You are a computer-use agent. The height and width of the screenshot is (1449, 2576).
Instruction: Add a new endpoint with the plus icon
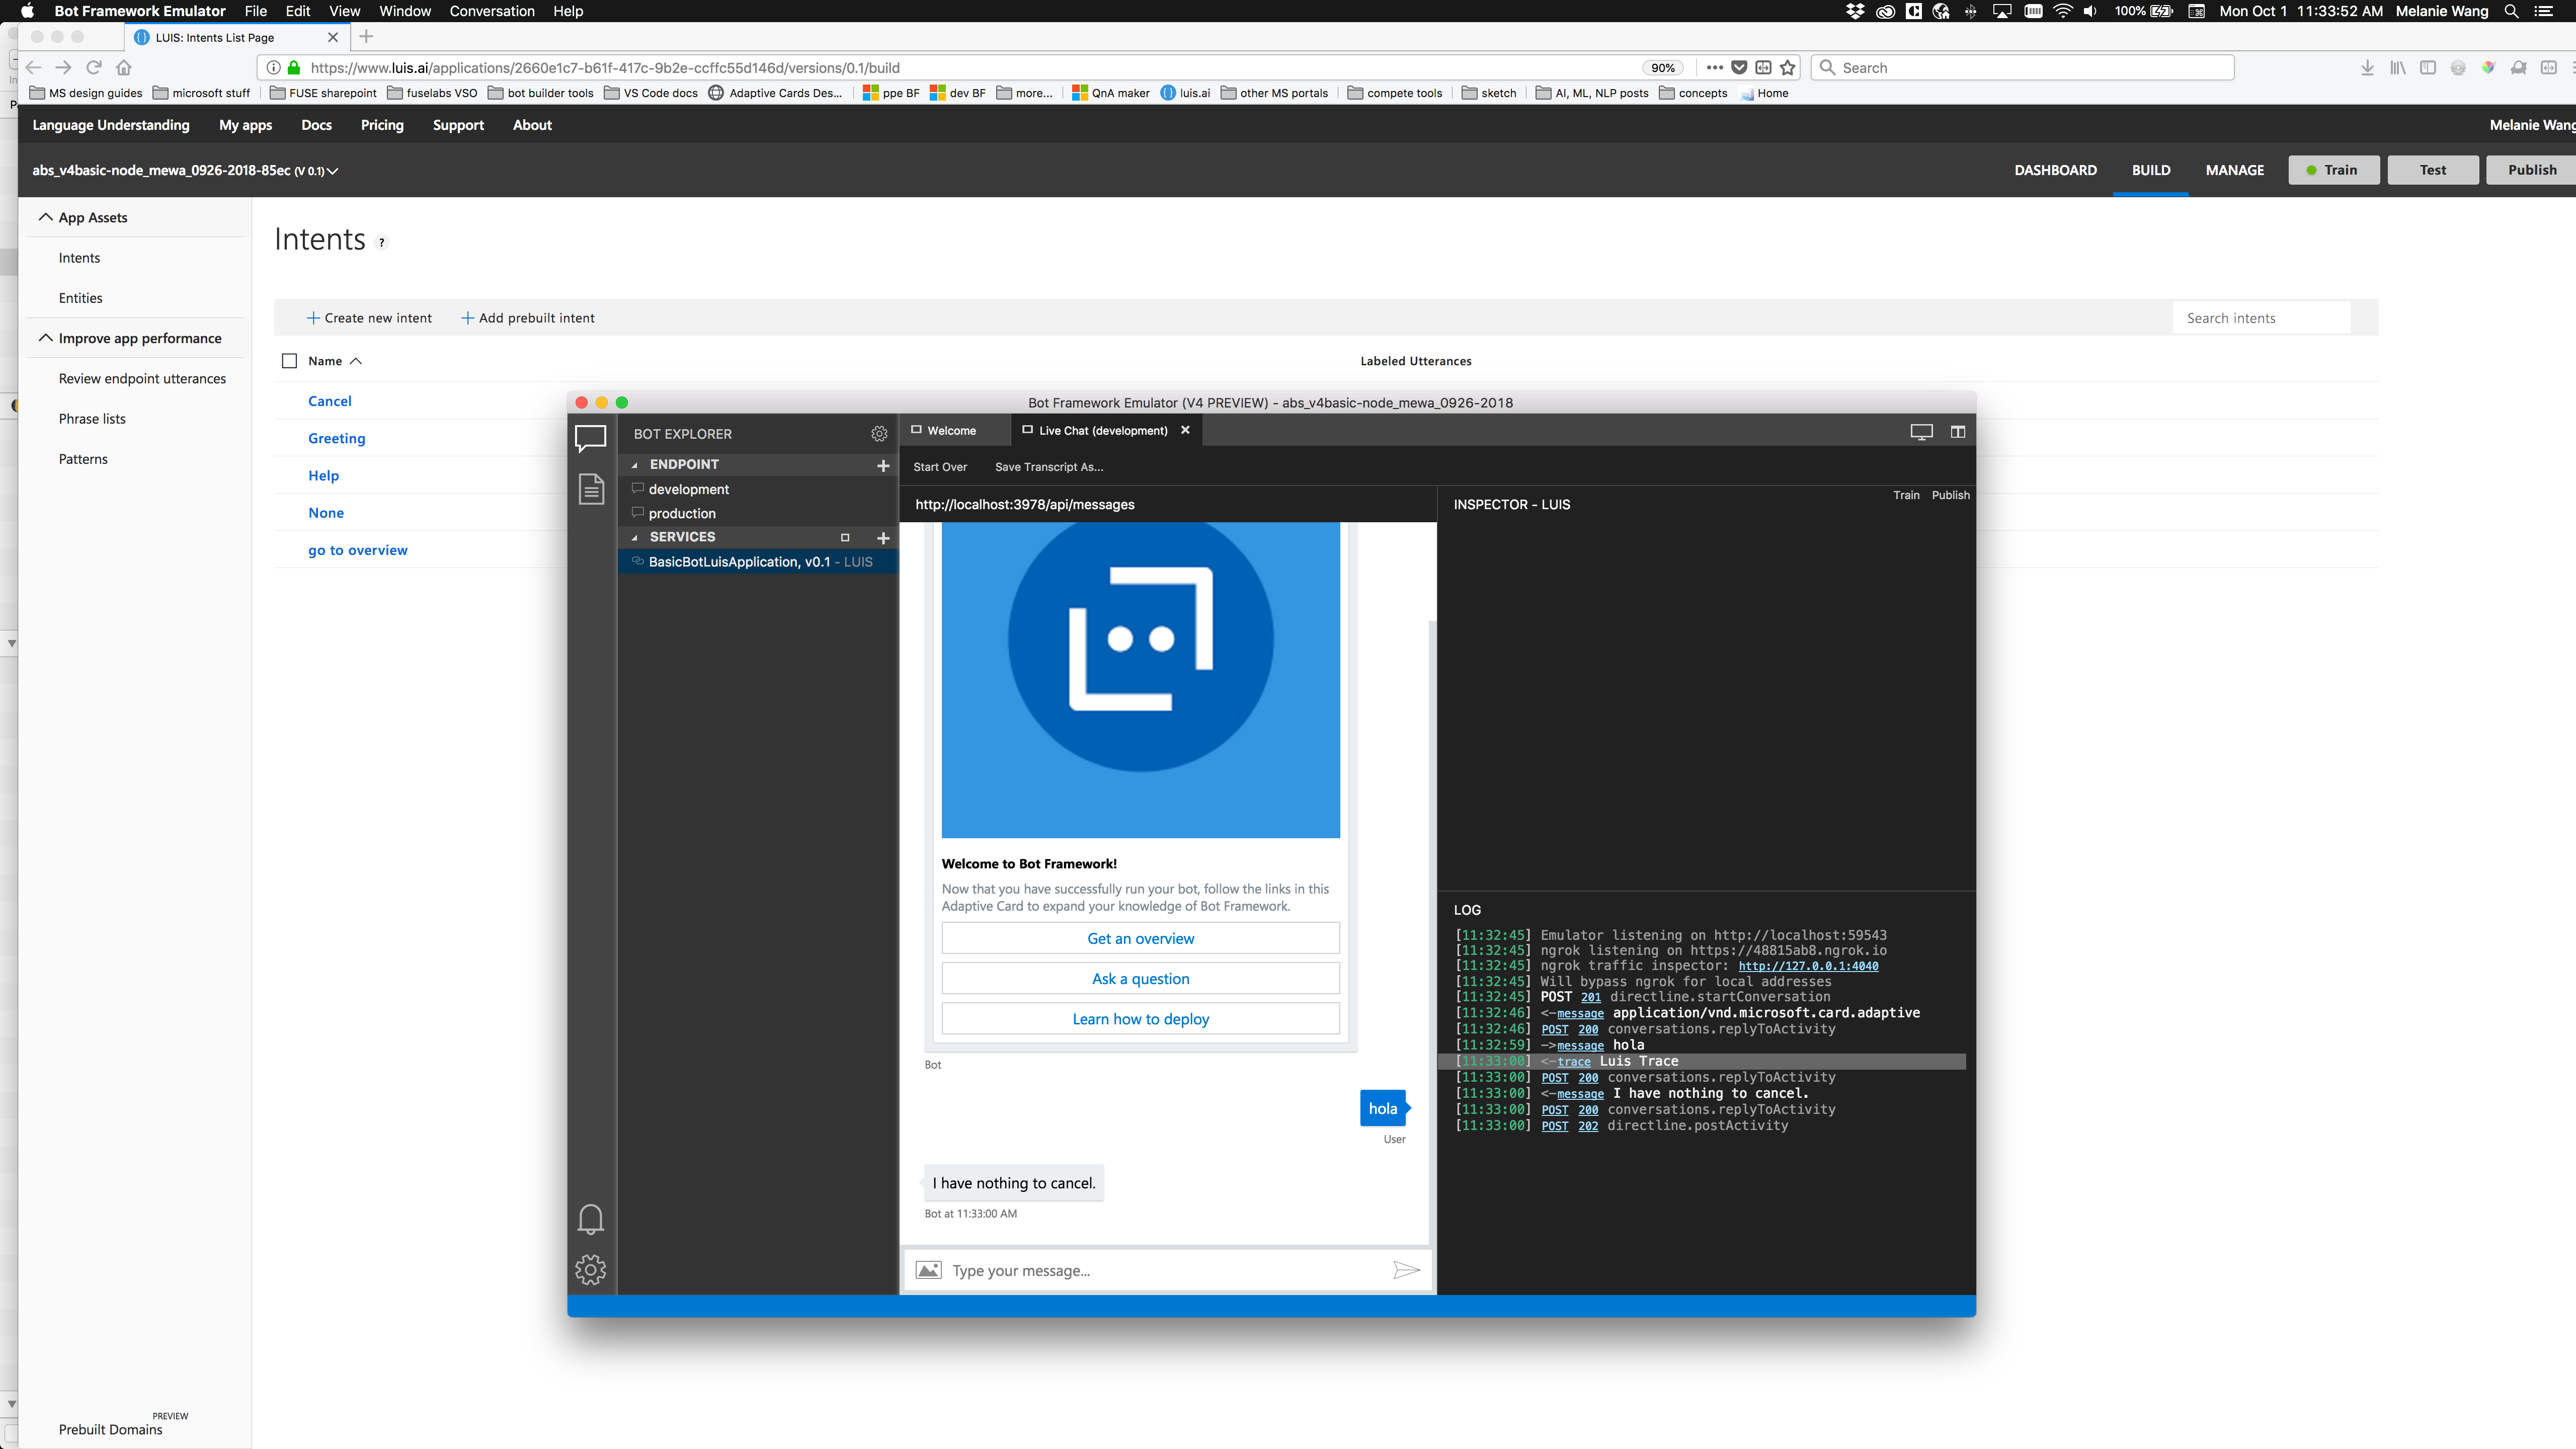tap(883, 465)
